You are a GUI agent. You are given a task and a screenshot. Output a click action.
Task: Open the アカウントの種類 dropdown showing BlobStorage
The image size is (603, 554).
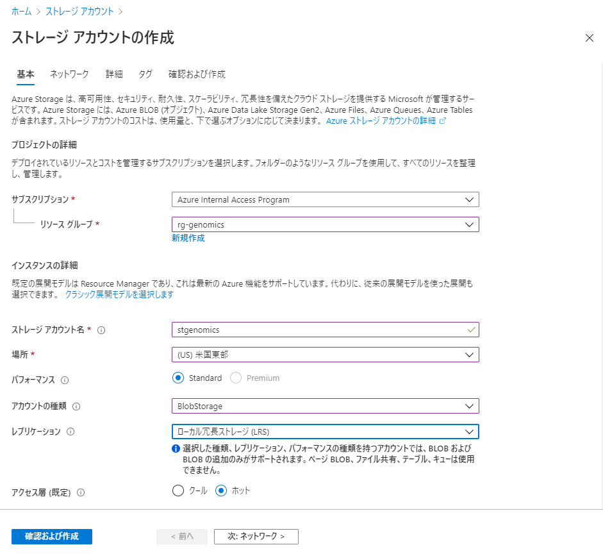point(326,406)
